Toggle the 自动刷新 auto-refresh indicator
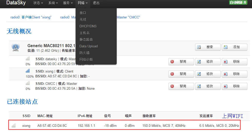The image size is (252, 134). [238, 3]
